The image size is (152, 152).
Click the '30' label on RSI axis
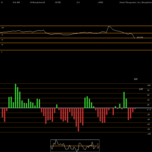pyautogui.click(x=2, y=45)
